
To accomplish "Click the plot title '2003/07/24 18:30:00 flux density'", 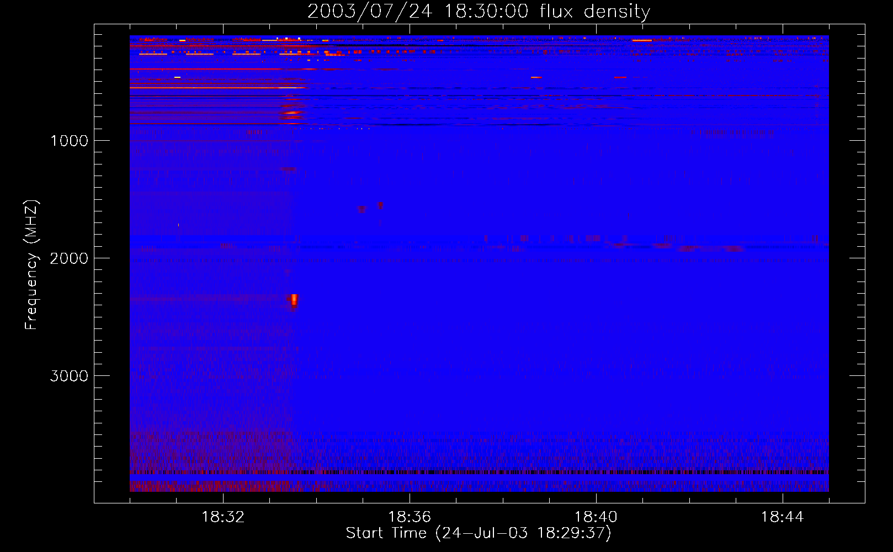I will tap(479, 12).
